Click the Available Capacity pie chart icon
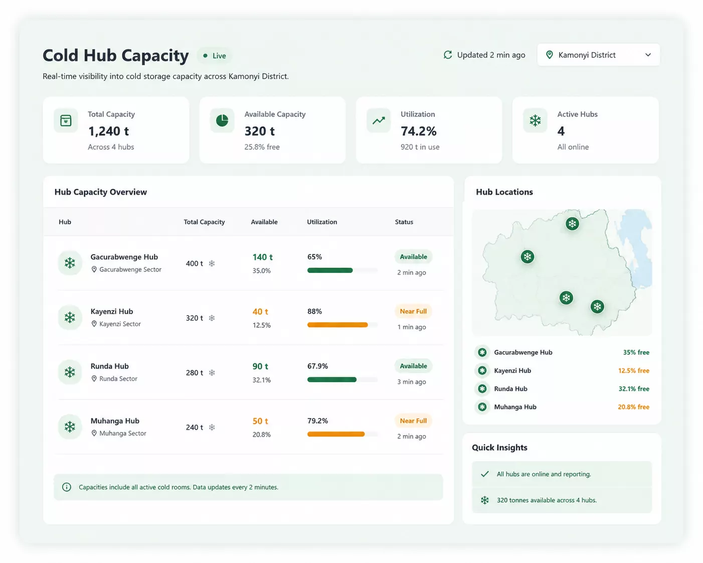 point(222,120)
